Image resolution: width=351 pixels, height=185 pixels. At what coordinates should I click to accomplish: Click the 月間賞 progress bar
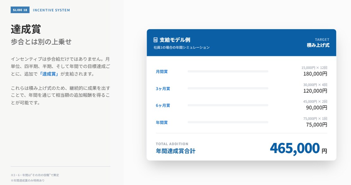pos(228,71)
